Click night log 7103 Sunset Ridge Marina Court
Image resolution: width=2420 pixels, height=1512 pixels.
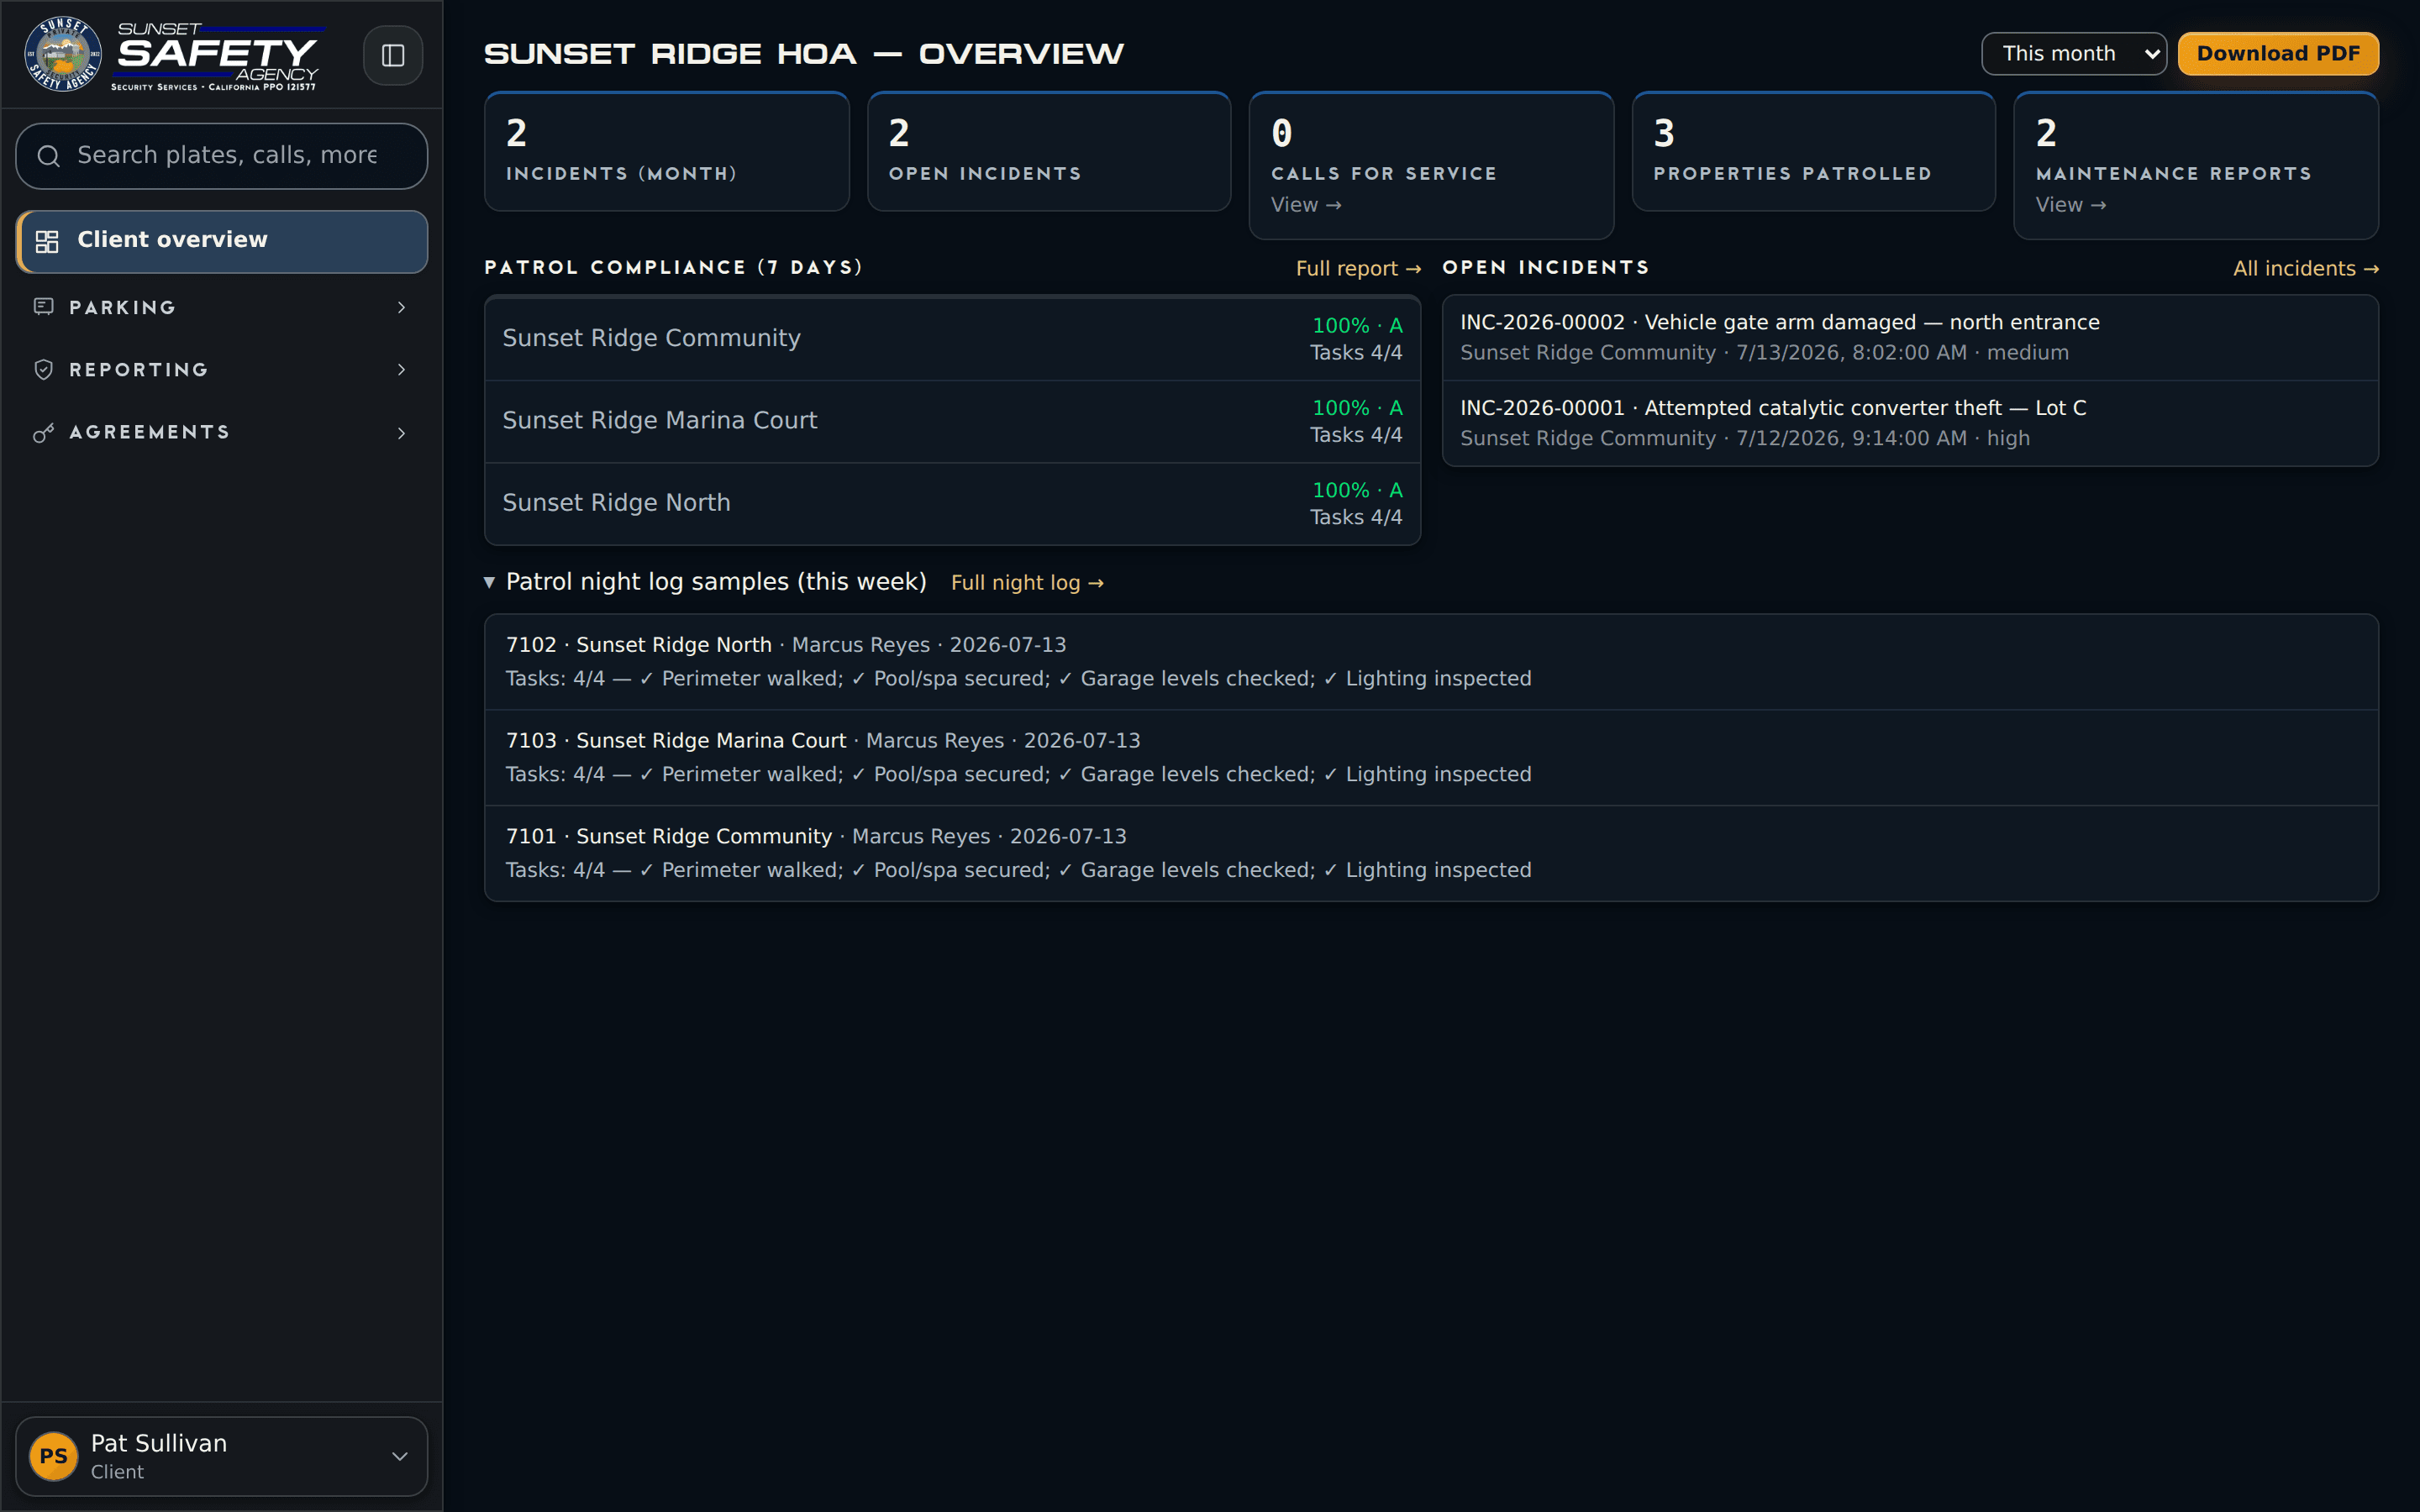click(x=1431, y=758)
